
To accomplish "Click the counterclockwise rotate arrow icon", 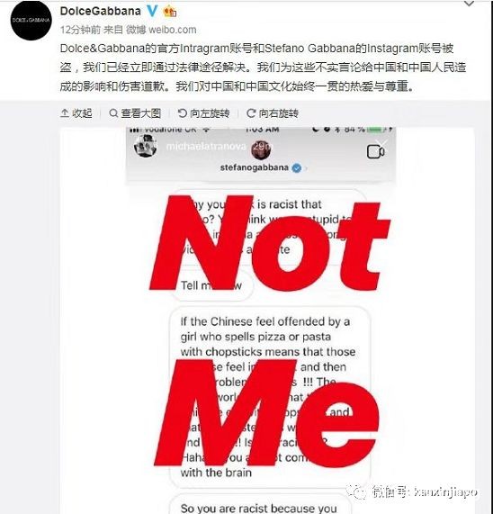I will (182, 113).
